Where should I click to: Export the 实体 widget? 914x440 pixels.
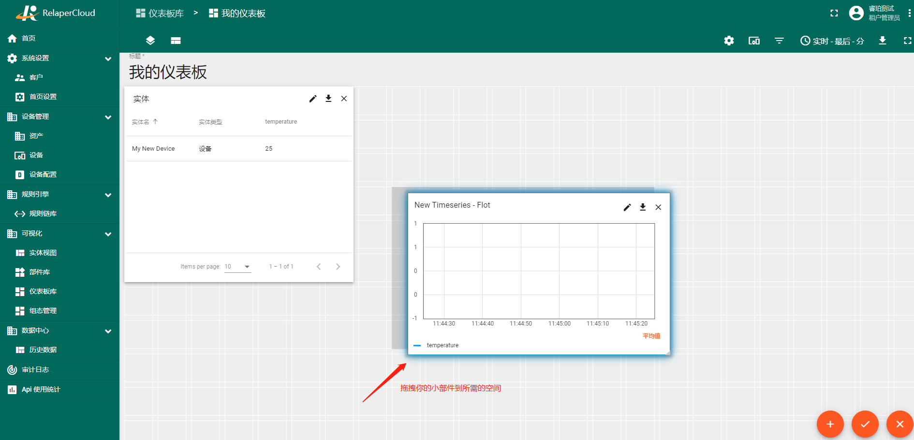[x=328, y=99]
